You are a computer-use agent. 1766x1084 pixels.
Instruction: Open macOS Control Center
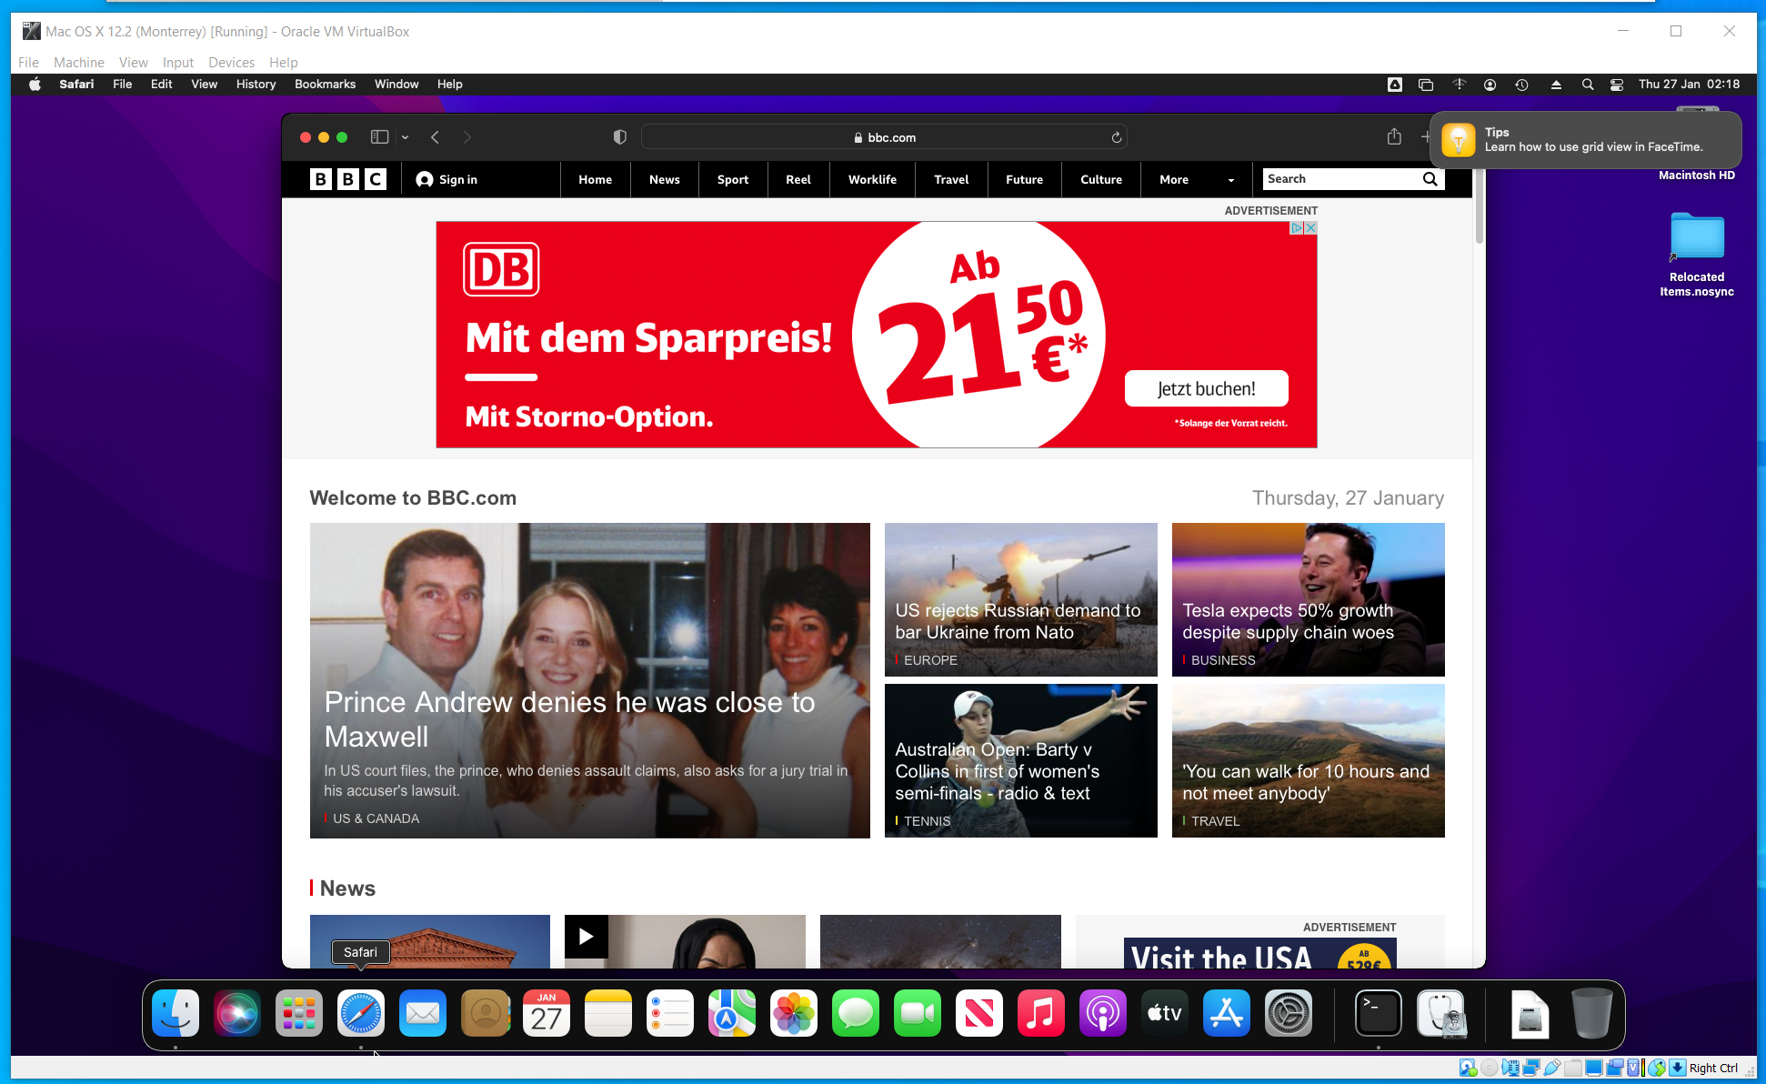pyautogui.click(x=1617, y=84)
